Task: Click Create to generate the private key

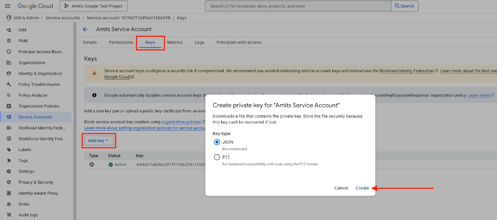Action: (x=362, y=188)
